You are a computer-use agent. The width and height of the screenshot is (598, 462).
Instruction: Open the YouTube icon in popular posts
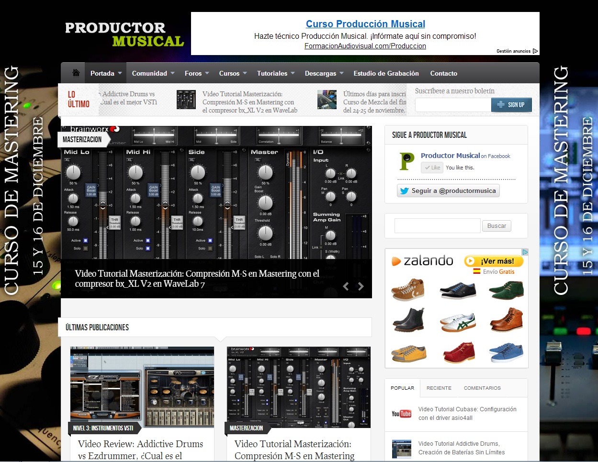[x=401, y=414]
